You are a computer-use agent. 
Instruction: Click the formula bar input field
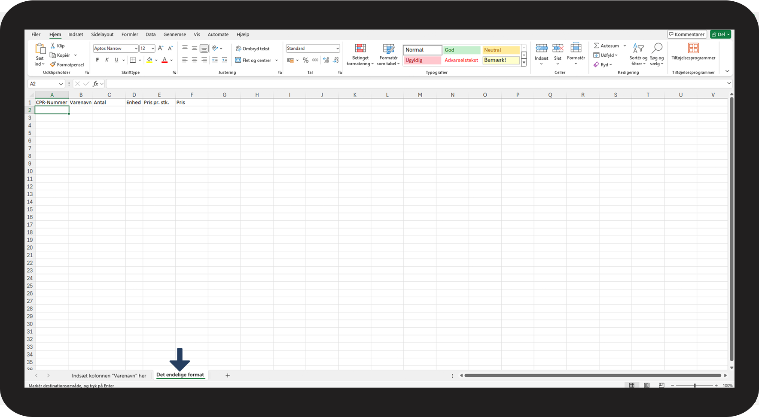(416, 84)
